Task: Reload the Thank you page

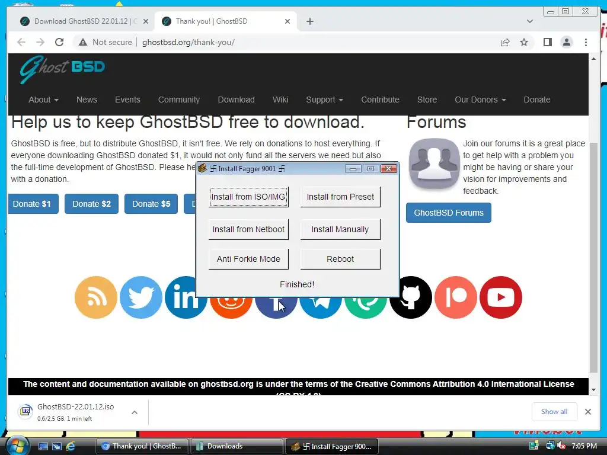Action: point(59,42)
